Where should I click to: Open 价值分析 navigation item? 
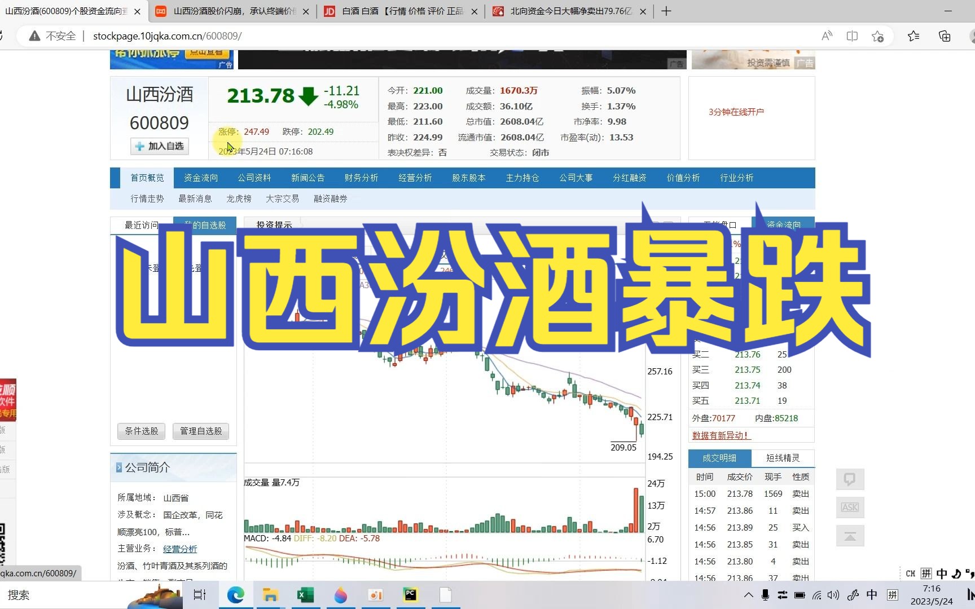(x=683, y=178)
